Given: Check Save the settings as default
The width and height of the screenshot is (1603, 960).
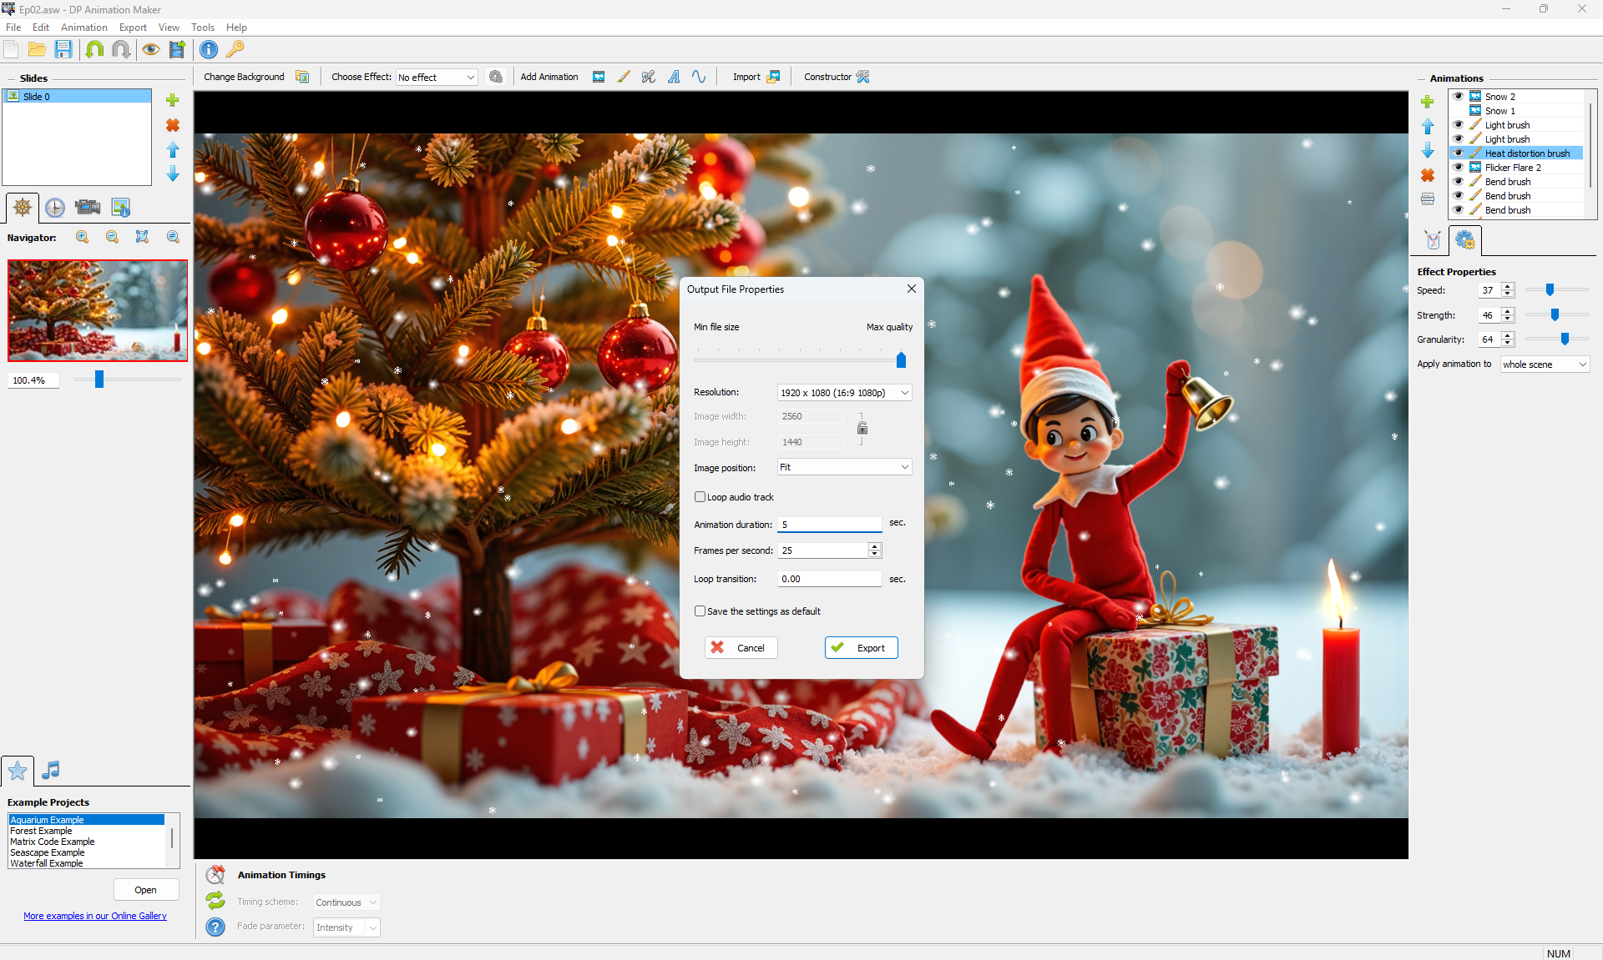Looking at the screenshot, I should point(700,611).
